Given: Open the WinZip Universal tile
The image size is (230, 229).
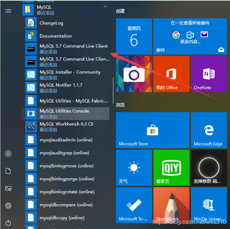Looking at the screenshot, I should tap(209, 205).
